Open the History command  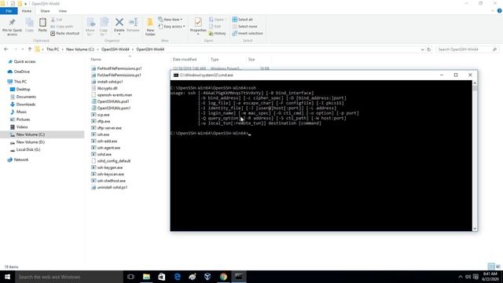pos(217,33)
